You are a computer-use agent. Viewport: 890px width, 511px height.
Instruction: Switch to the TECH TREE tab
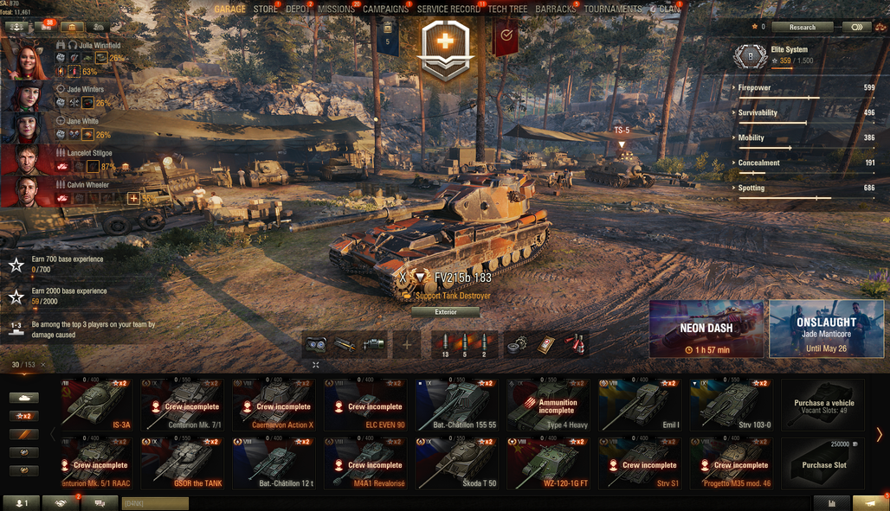[x=507, y=9]
